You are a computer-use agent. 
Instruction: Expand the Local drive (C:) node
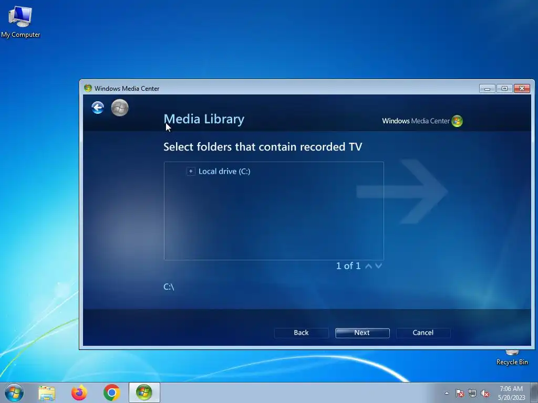coord(191,171)
